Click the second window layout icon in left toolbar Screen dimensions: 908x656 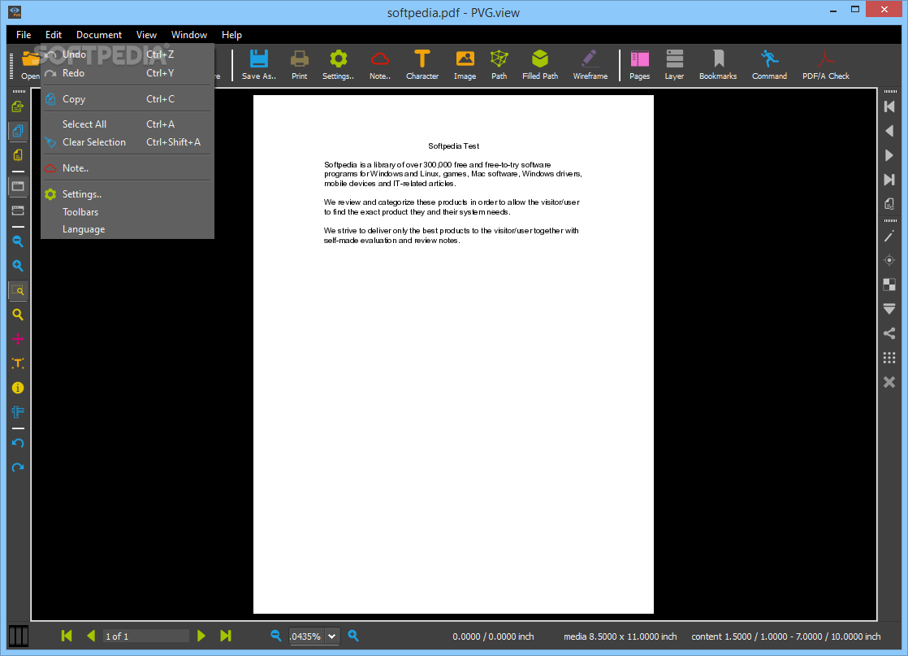coord(18,211)
